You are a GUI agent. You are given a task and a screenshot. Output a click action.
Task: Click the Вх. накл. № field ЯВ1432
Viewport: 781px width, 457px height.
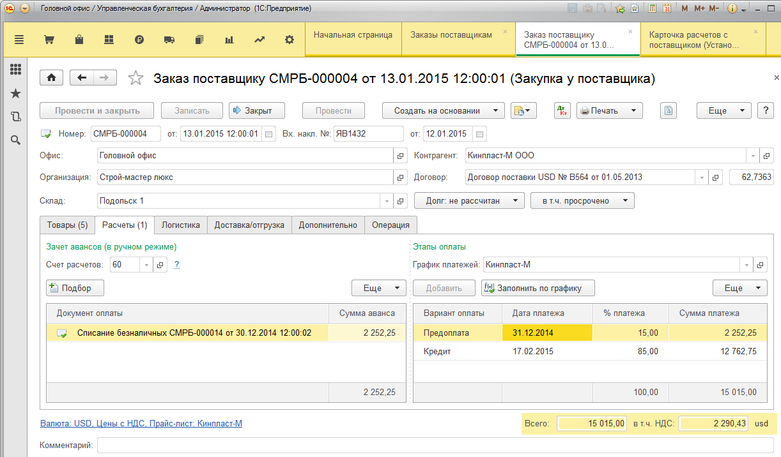click(x=368, y=134)
